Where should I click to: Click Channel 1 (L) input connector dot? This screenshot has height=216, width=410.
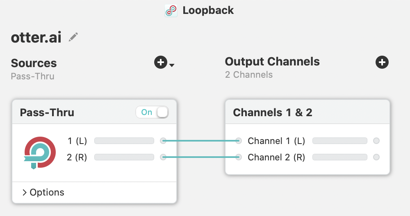tap(239, 141)
